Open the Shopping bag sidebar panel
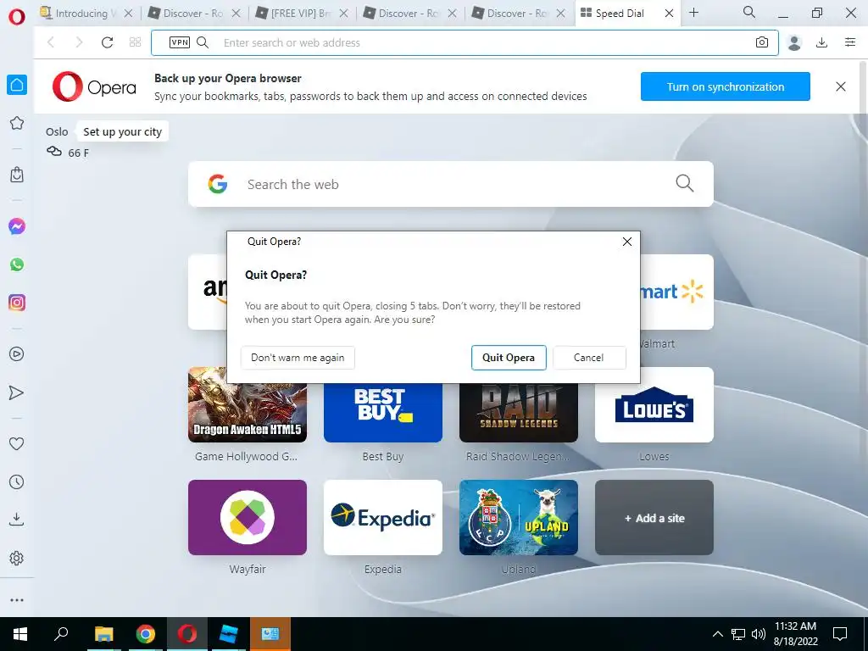The height and width of the screenshot is (651, 868). [x=17, y=175]
